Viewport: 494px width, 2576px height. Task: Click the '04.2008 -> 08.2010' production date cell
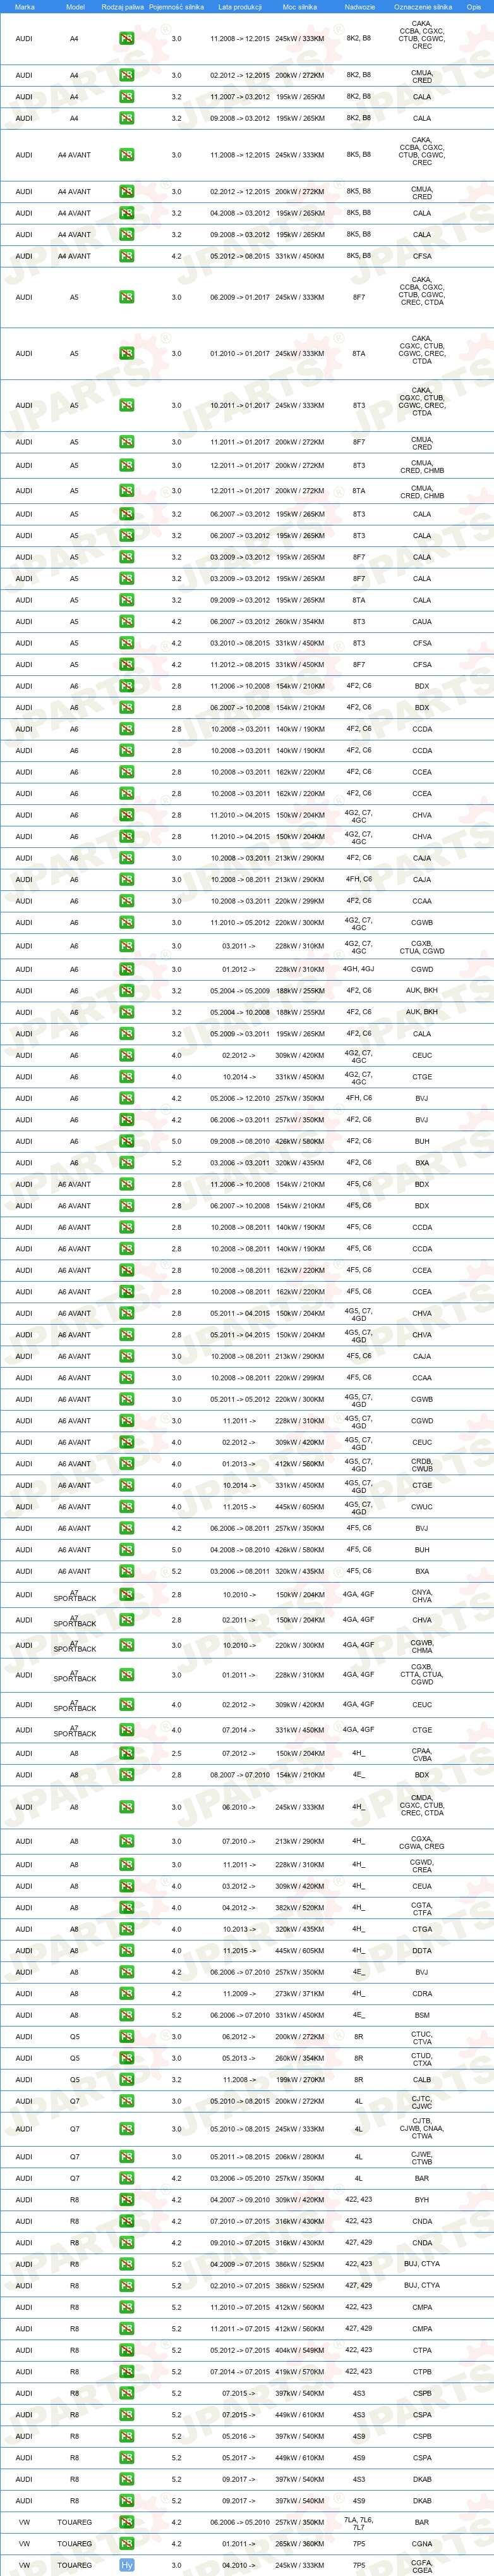(x=240, y=1550)
